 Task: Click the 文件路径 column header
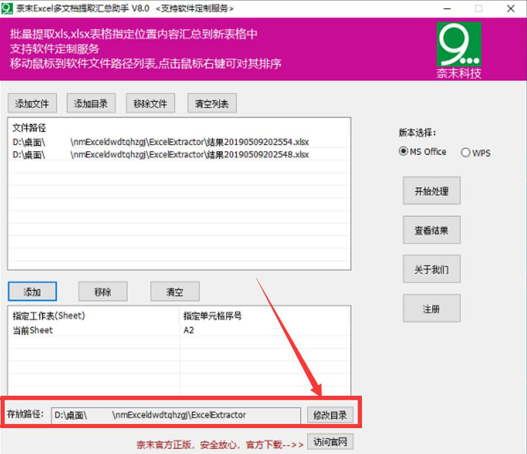(29, 128)
